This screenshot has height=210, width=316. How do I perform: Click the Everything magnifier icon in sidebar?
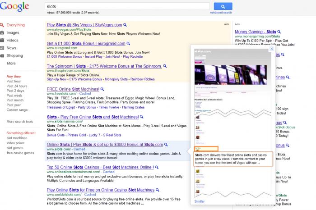point(2,25)
